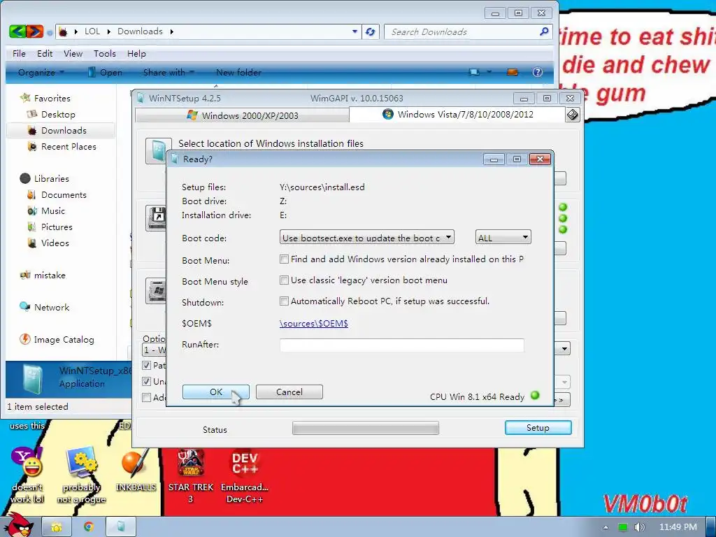This screenshot has height=537, width=716.
Task: Switch to Windows Vista/7/8/10/2008/2012 tab
Action: tap(457, 114)
